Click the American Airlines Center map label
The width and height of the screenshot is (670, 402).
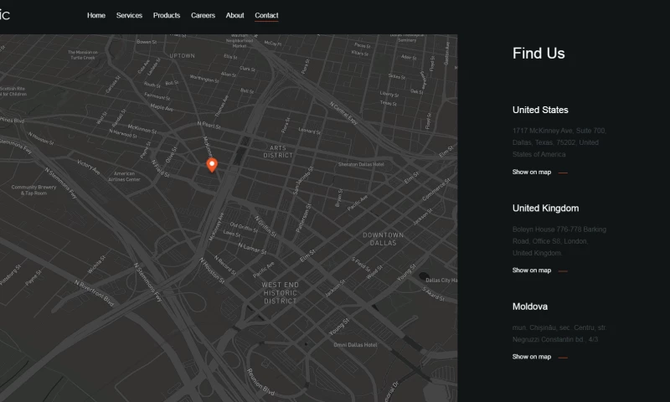tap(125, 176)
